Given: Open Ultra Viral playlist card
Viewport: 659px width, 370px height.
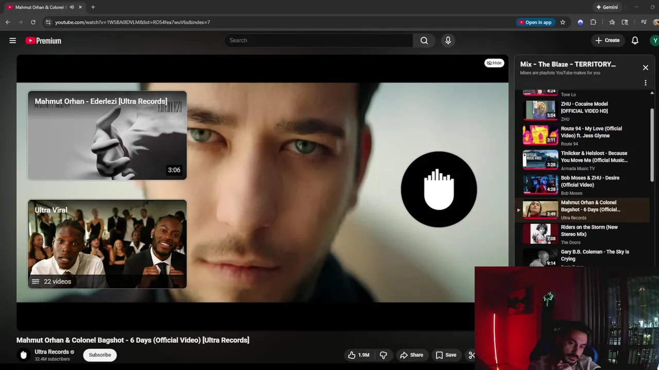Looking at the screenshot, I should [107, 244].
